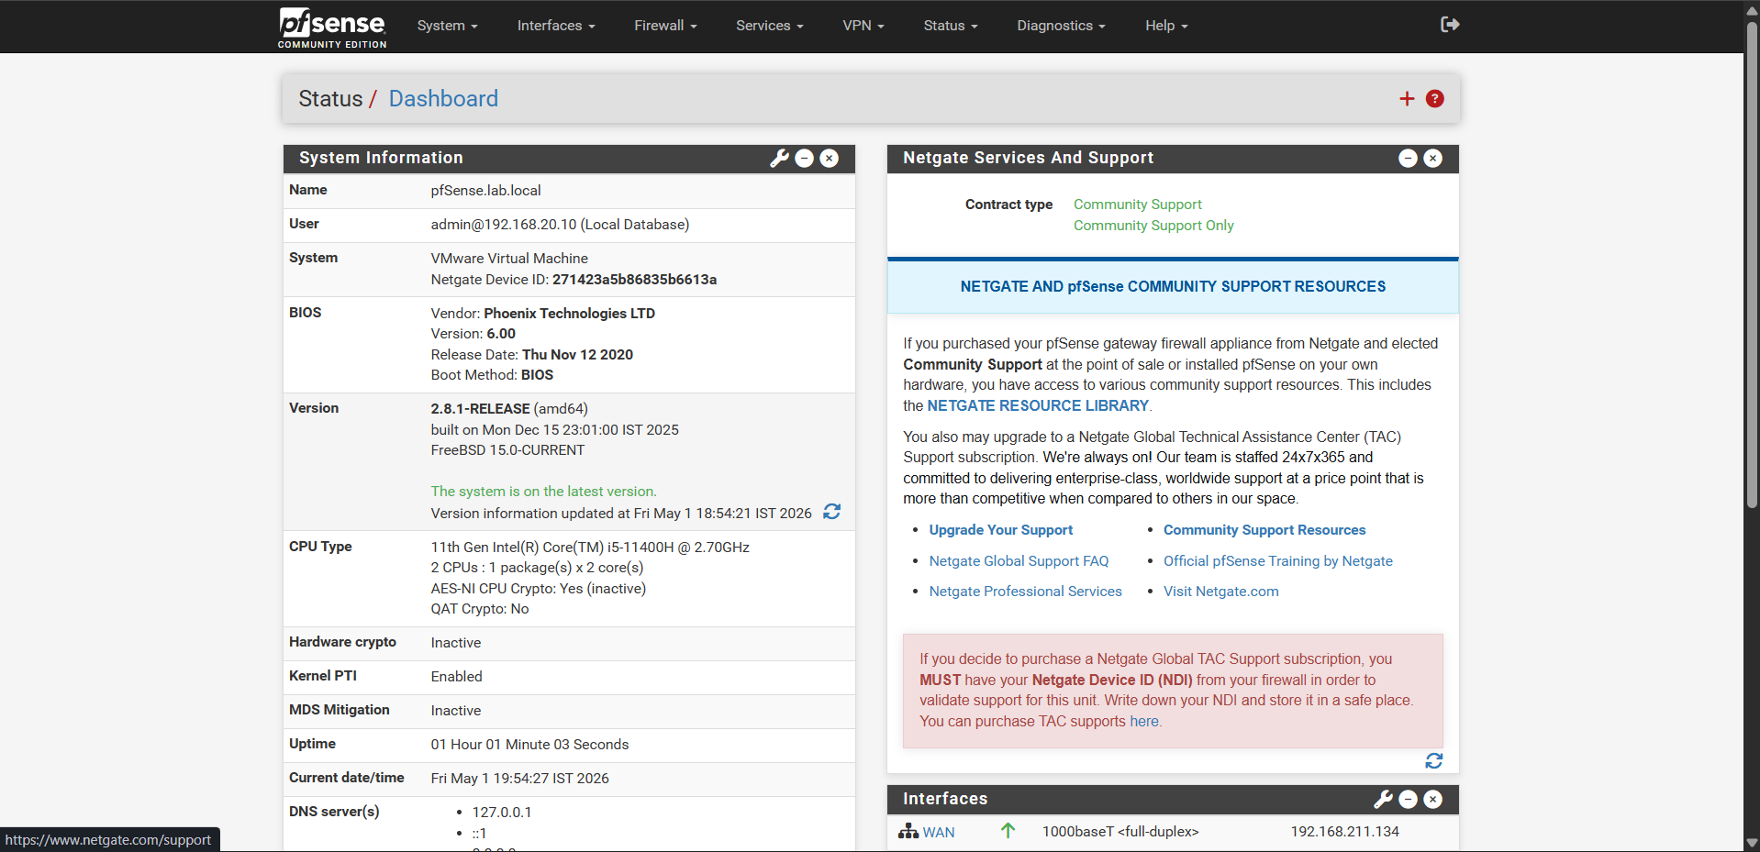This screenshot has height=852, width=1760.
Task: Open dashboard help question mark icon
Action: 1435,99
